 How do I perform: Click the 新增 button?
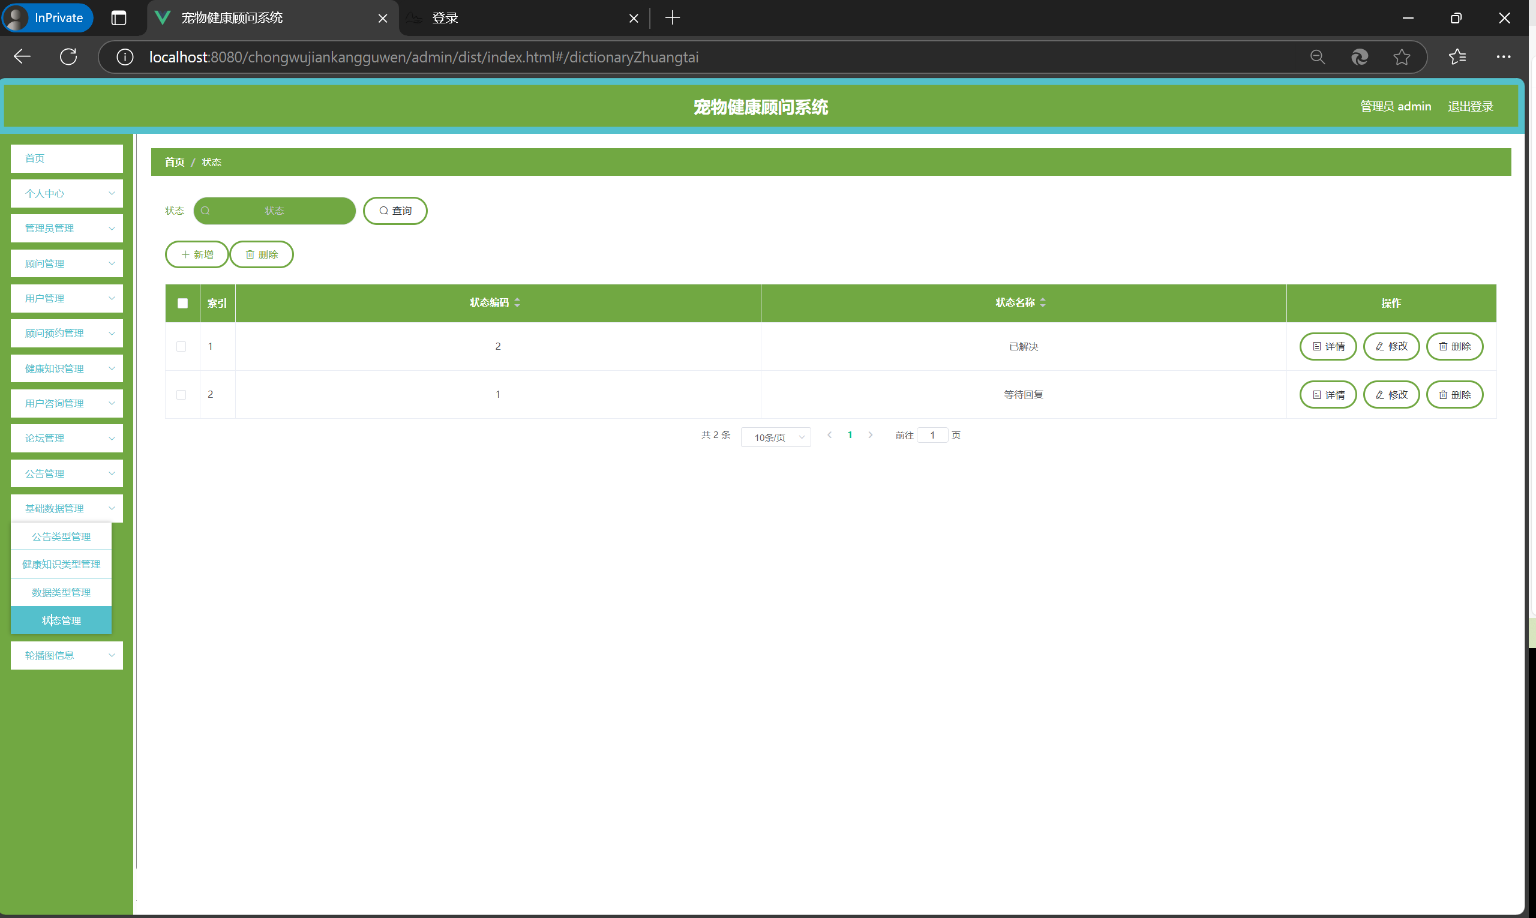(x=197, y=254)
